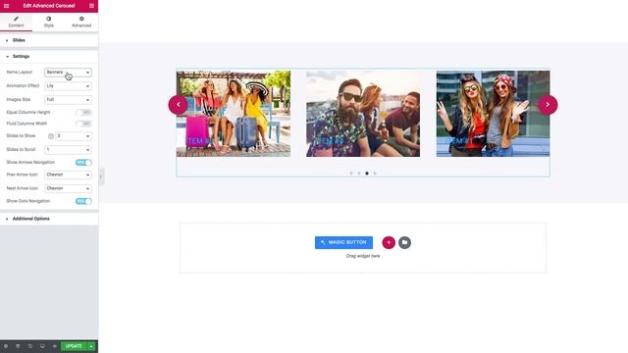This screenshot has width=628, height=353.
Task: Open responsive mode icon in footer
Action: tap(42, 346)
